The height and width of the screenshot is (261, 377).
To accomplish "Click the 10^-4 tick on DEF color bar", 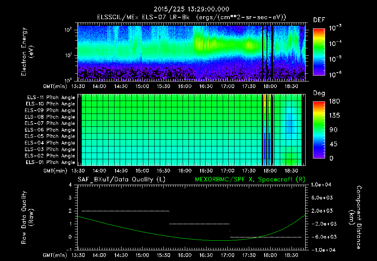I will pos(335,43).
